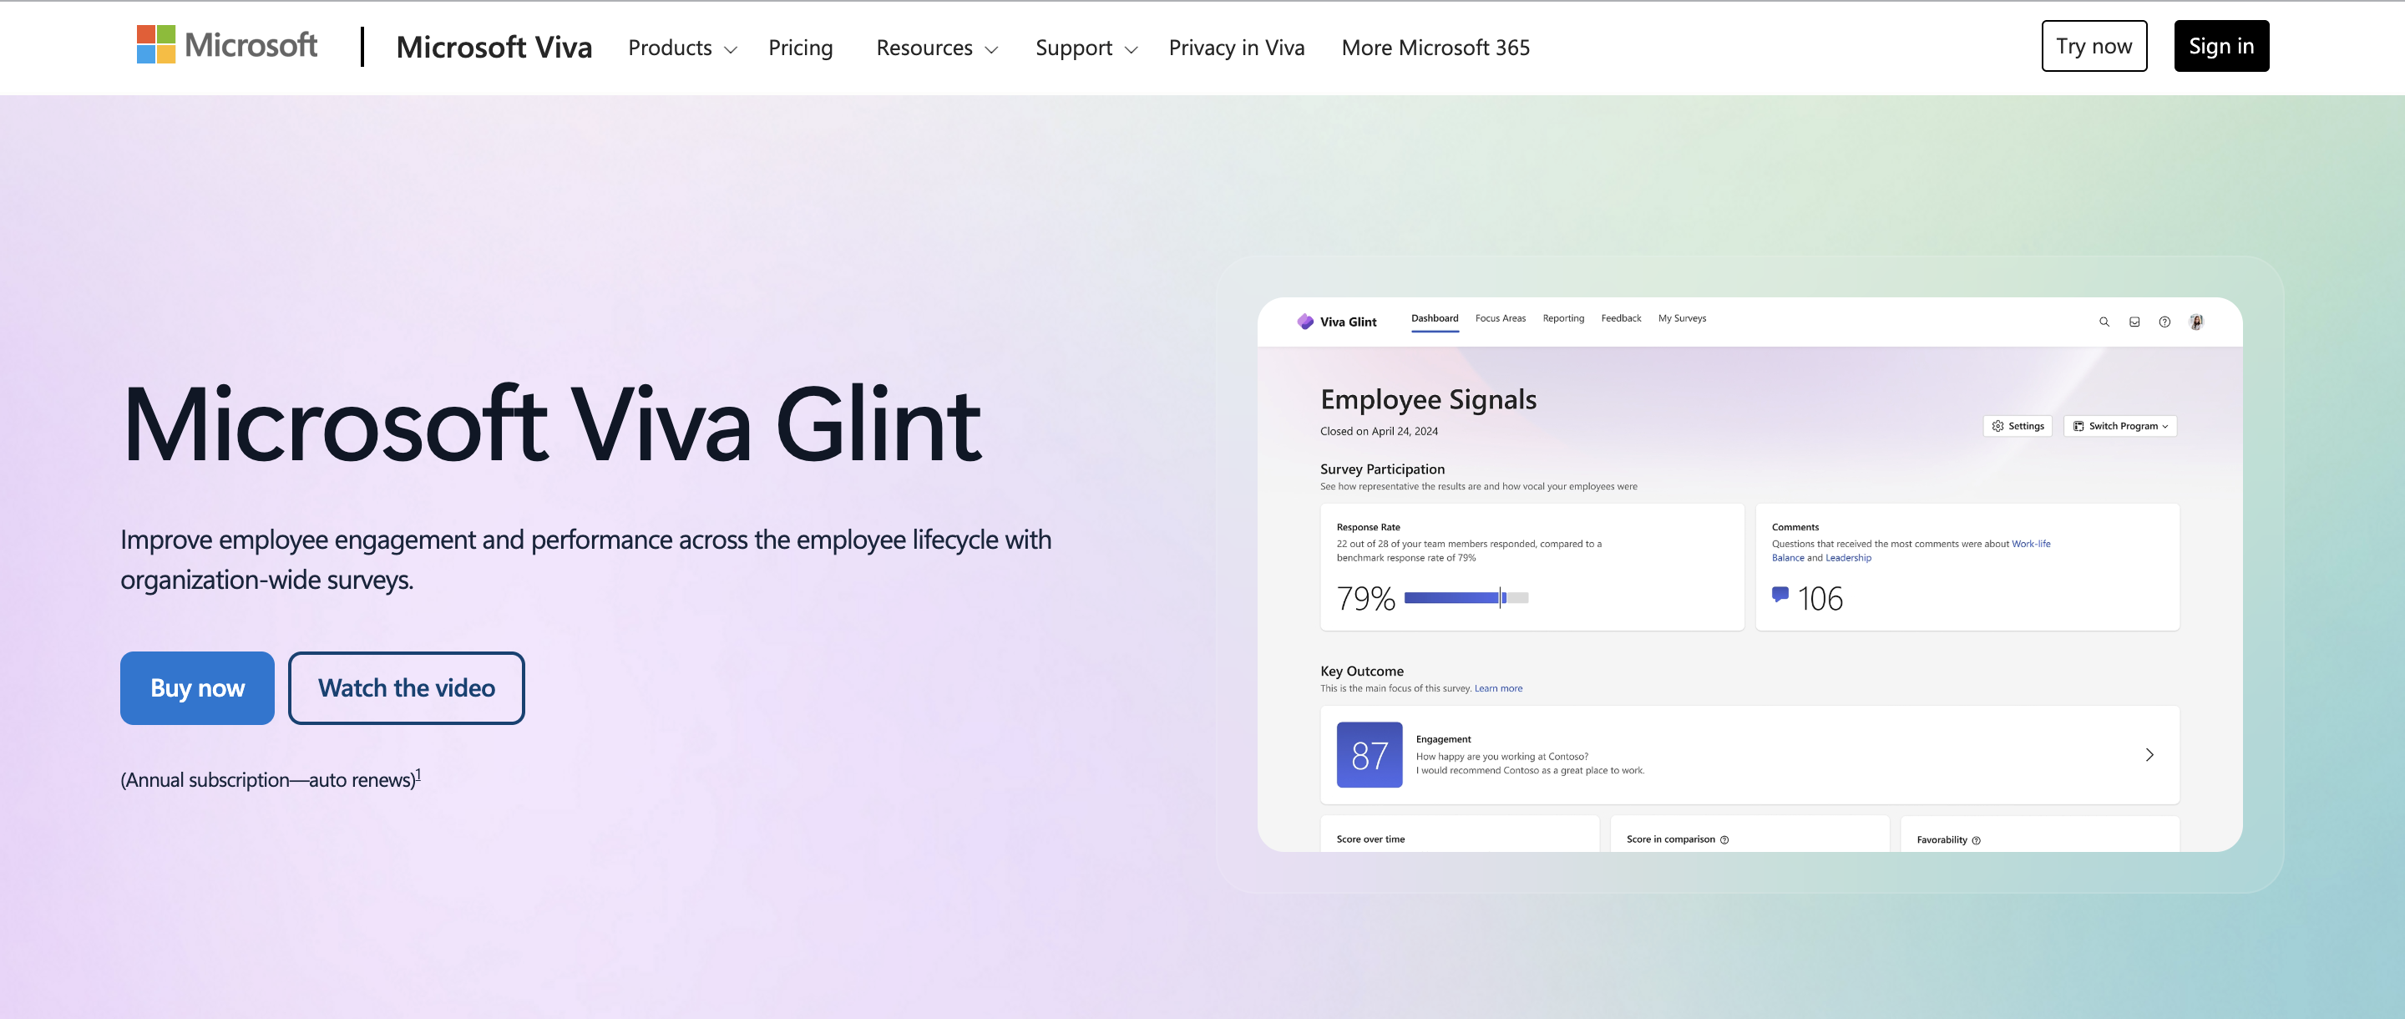Image resolution: width=2405 pixels, height=1019 pixels.
Task: Click the help question mark icon in the Viva Glint header
Action: [x=2164, y=322]
